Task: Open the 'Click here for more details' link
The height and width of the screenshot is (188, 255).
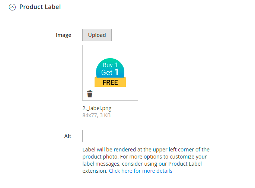Action: pyautogui.click(x=141, y=171)
